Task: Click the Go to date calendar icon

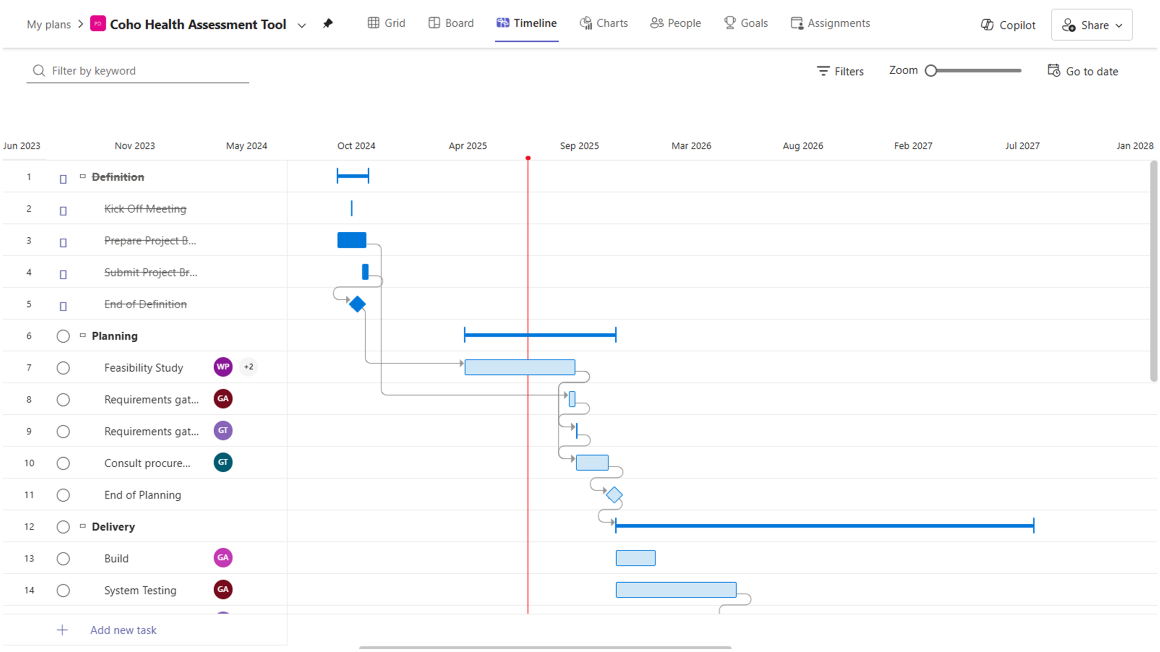Action: 1054,71
